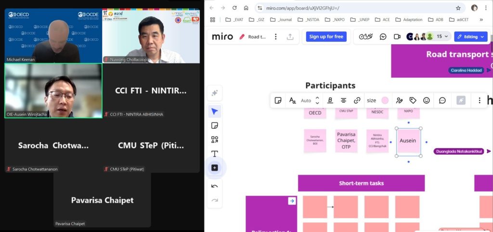Open the Shapes tool in sidebar
The image size is (493, 232).
(214, 139)
